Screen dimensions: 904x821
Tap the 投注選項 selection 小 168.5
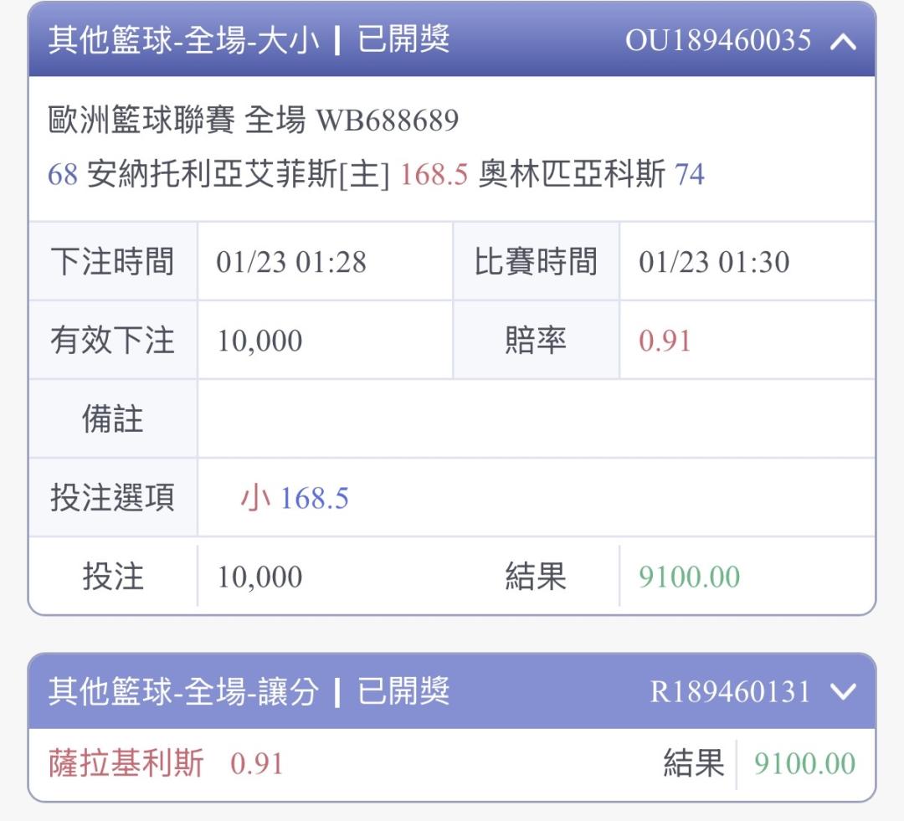295,499
